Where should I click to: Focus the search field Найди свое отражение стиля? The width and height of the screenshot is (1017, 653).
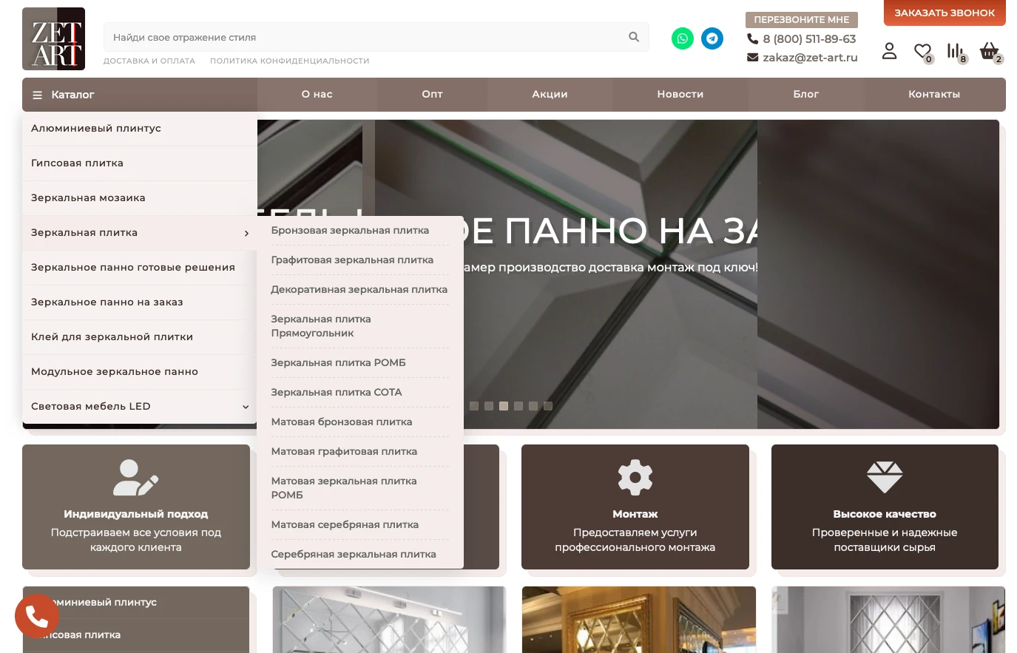(362, 37)
